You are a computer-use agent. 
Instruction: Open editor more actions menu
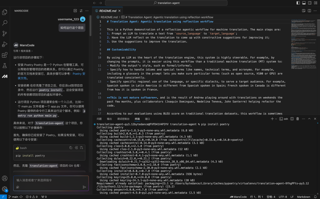pos(315,11)
